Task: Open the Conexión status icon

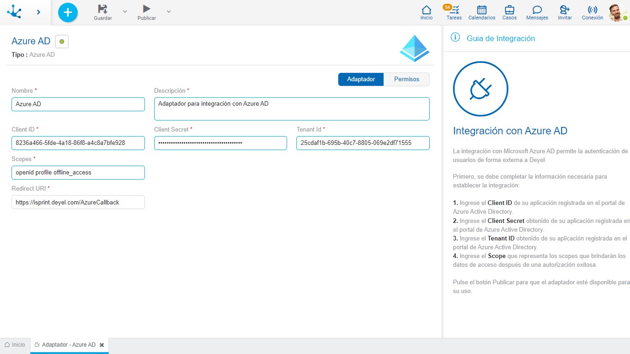Action: 592,10
